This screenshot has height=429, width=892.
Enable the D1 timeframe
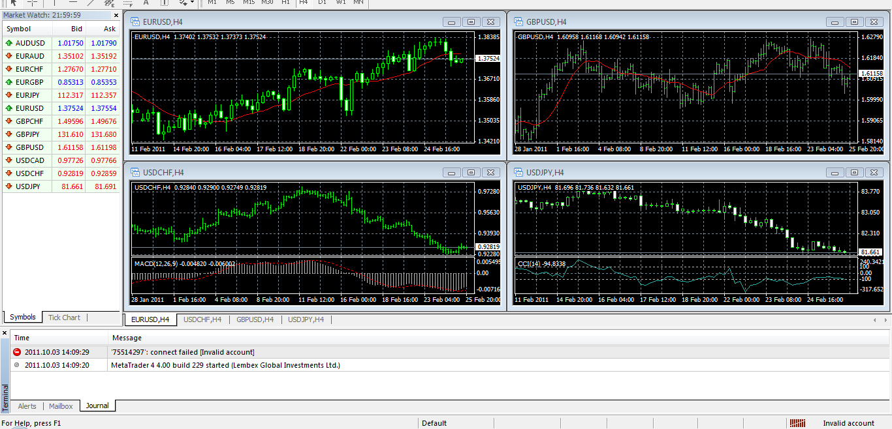coord(322,3)
